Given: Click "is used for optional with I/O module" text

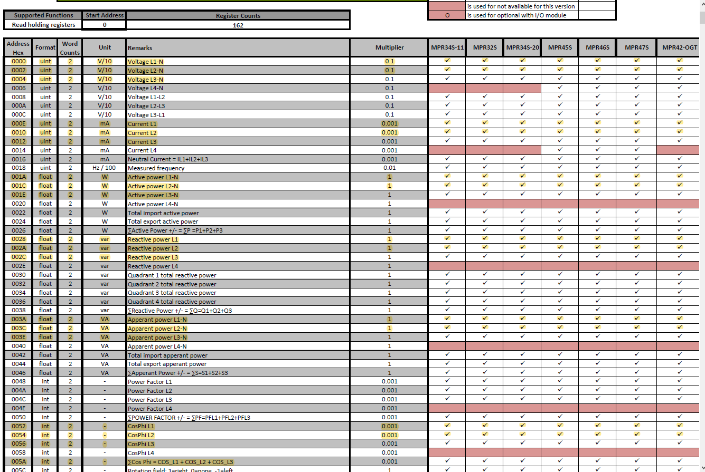Looking at the screenshot, I should [x=516, y=15].
